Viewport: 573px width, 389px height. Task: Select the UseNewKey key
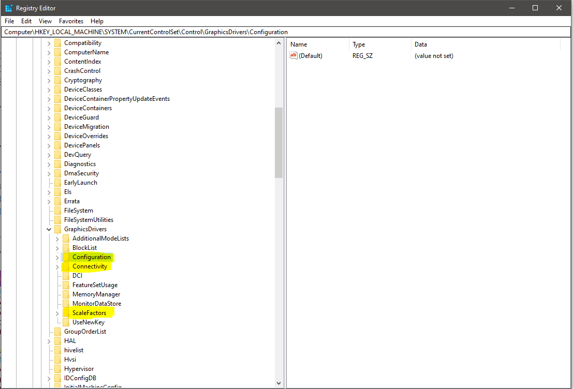click(89, 322)
